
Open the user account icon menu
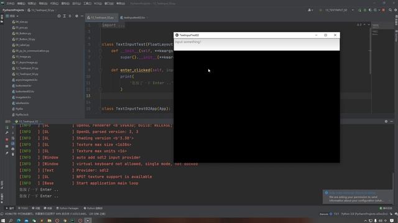(310, 10)
